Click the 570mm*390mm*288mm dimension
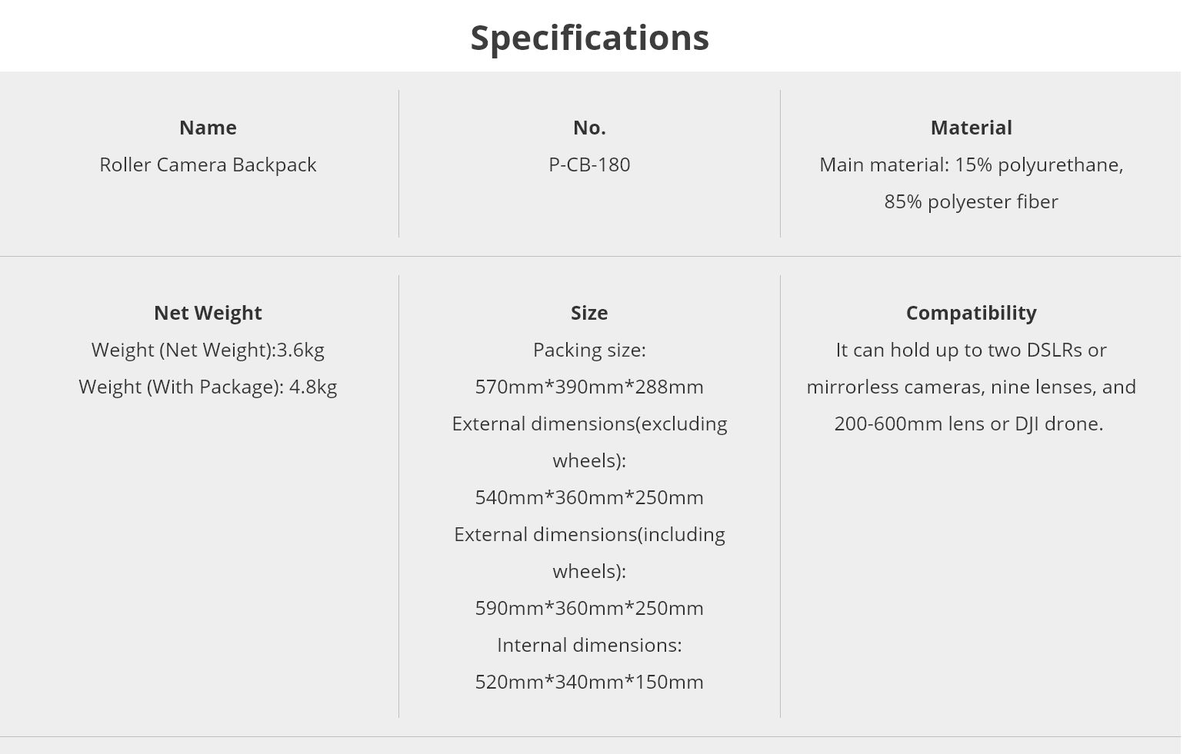The image size is (1190, 754). click(x=589, y=387)
